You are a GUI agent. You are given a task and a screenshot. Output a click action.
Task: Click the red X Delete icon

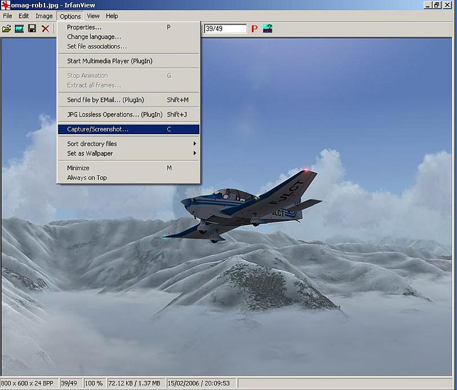click(45, 29)
